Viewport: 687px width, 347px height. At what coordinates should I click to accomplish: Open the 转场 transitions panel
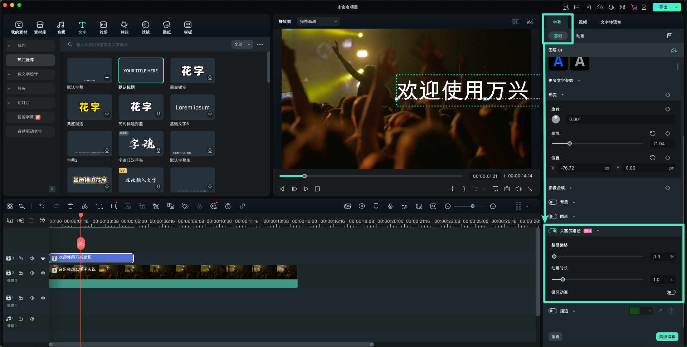coord(103,28)
